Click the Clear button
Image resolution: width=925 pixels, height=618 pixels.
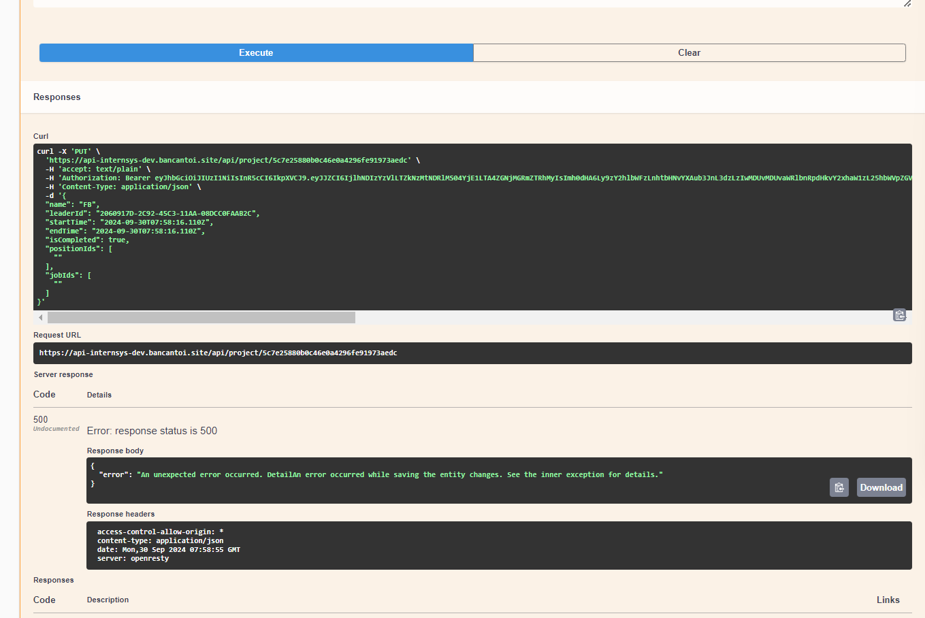point(689,53)
